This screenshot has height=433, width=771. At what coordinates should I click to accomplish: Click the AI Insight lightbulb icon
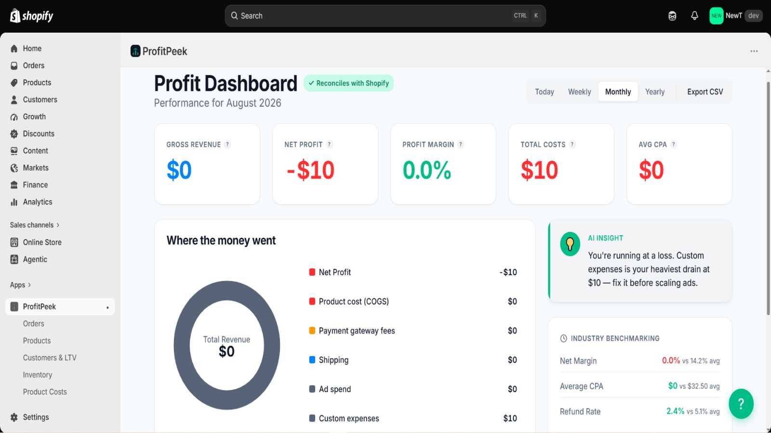570,244
